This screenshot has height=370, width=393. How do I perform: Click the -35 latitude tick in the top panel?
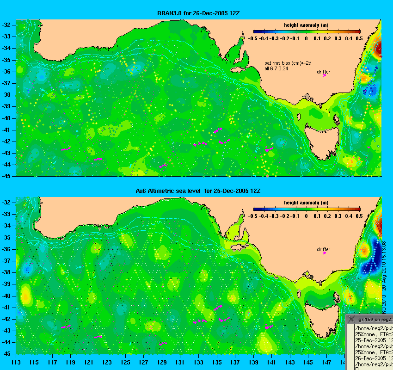pos(6,60)
